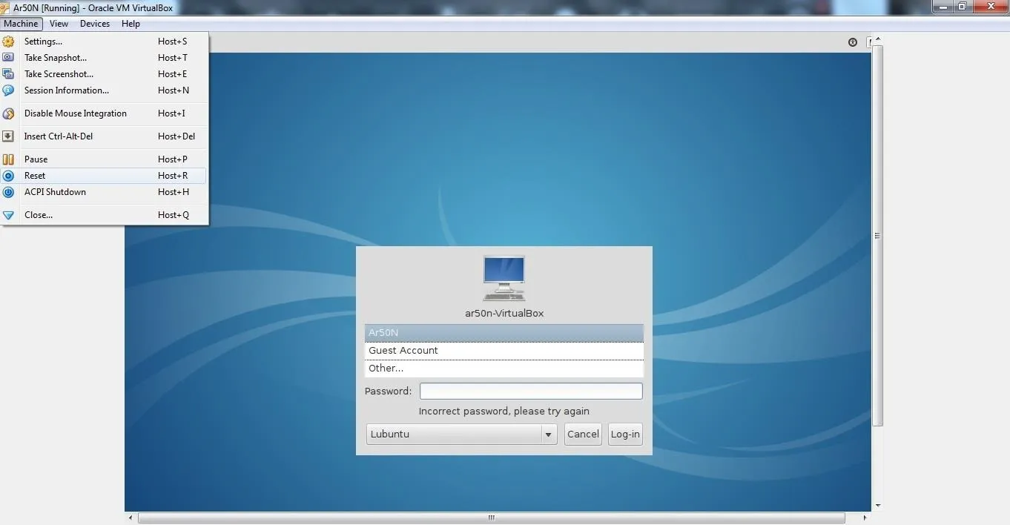Click the scroll right arrow

[865, 518]
